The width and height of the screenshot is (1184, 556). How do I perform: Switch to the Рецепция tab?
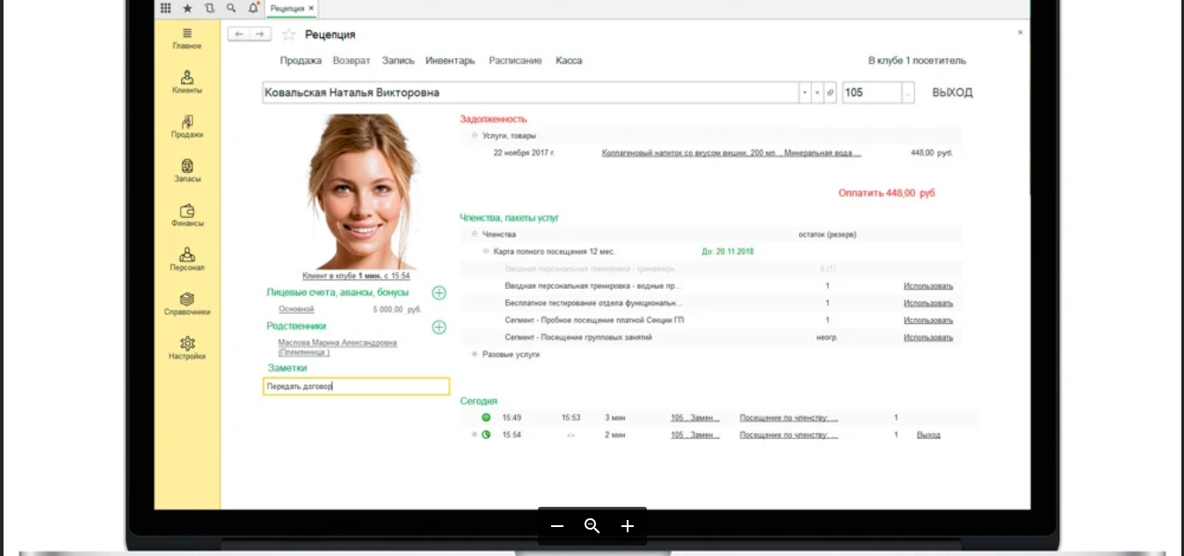pos(287,8)
